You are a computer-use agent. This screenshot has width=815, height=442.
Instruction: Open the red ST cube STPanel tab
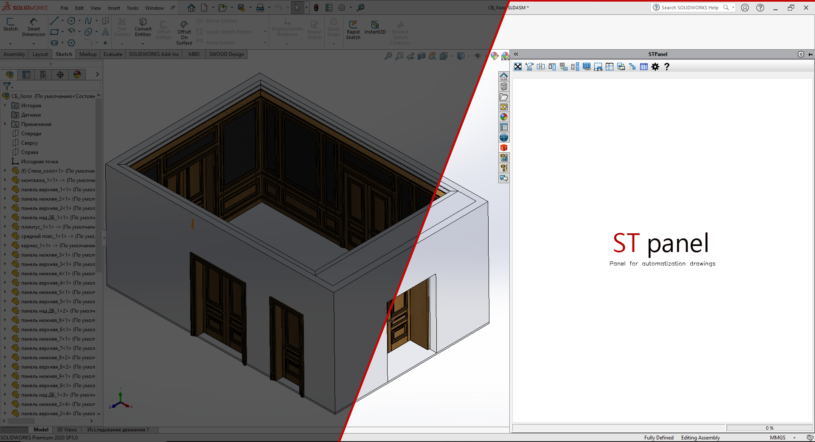pos(504,148)
